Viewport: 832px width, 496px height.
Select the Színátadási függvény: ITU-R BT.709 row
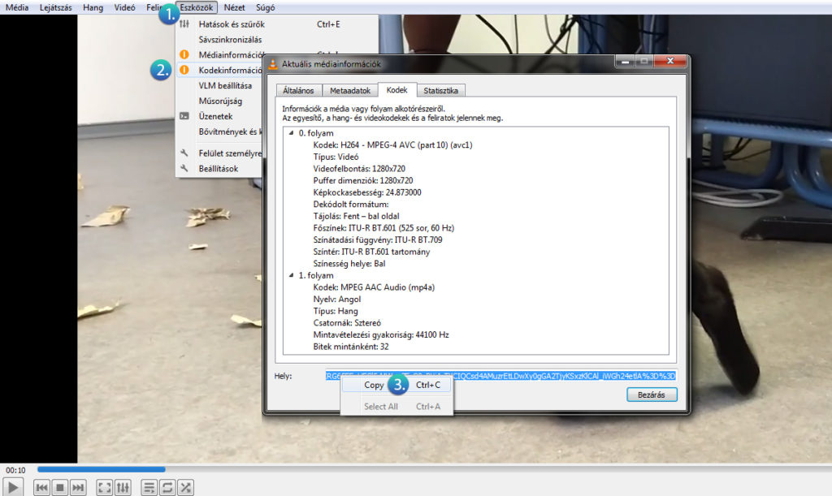pyautogui.click(x=378, y=240)
